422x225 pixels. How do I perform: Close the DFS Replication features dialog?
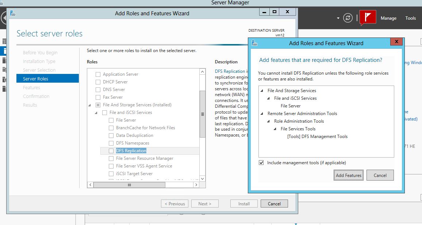396,42
